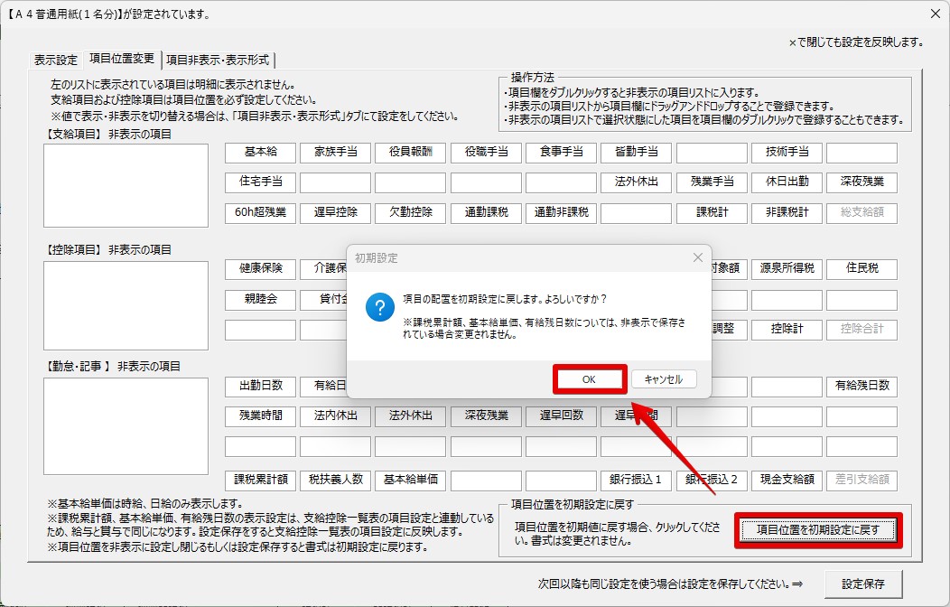
Task: Switch to the 表示設定 tab
Action: [x=56, y=61]
